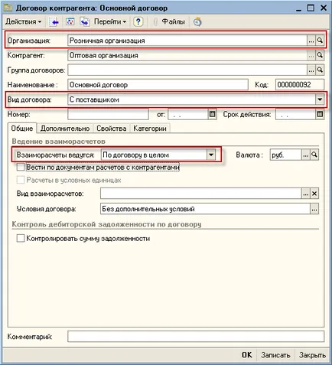This screenshot has width=332, height=365.
Task: Click ellipsis button for Организация field
Action: click(311, 41)
